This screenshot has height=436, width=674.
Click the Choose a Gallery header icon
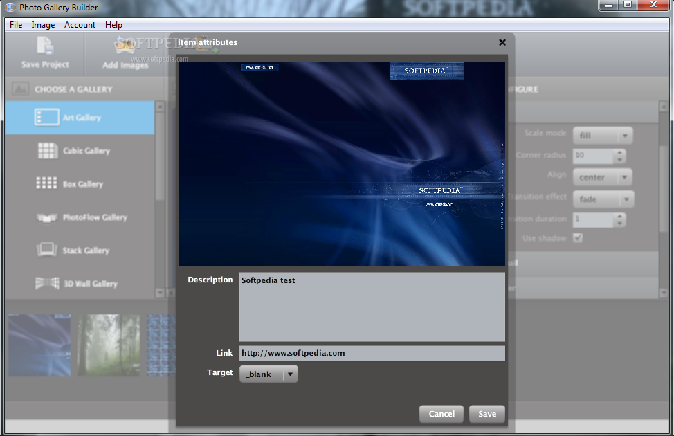[x=20, y=89]
